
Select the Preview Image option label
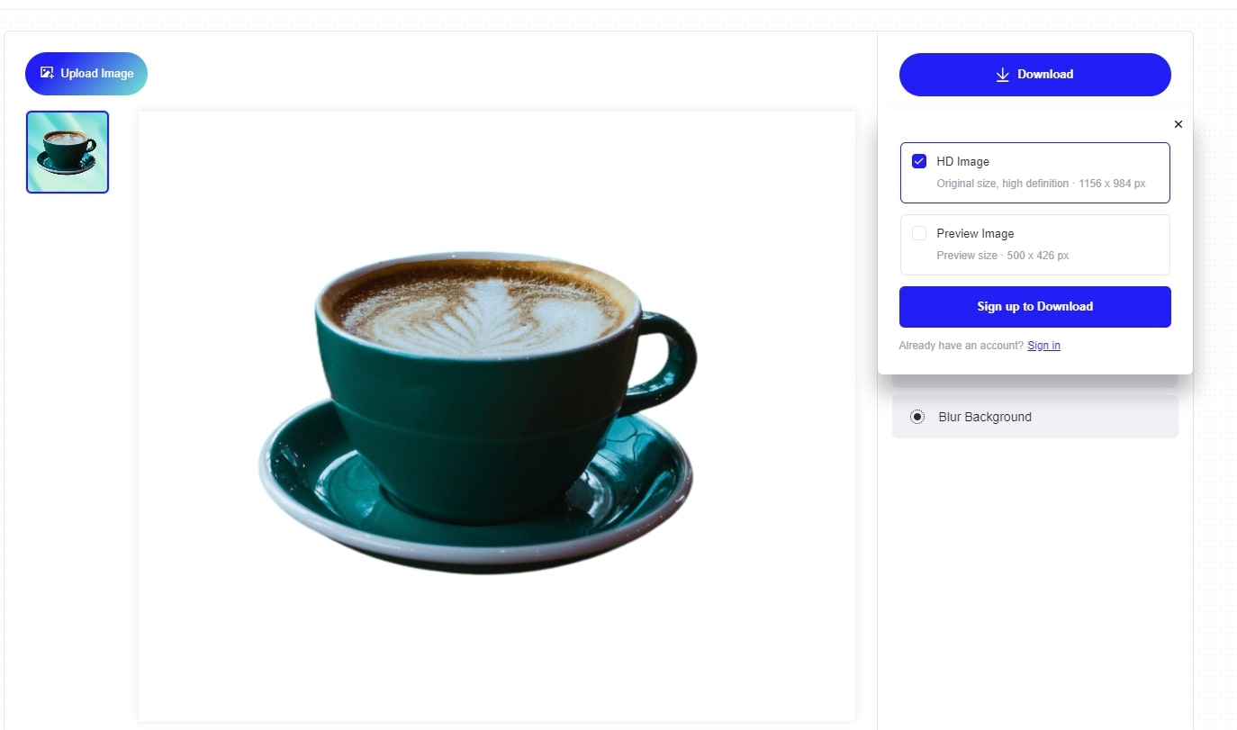pos(975,233)
